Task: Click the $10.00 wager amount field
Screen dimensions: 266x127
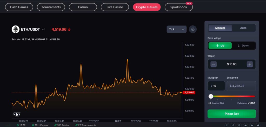Action: (x=231, y=64)
